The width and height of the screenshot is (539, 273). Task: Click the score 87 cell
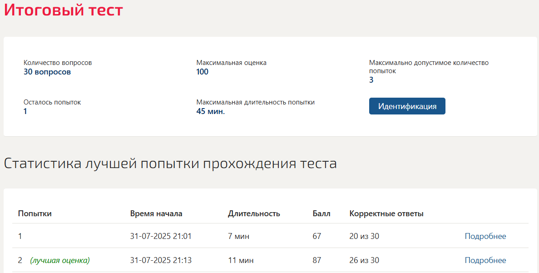[x=316, y=260]
